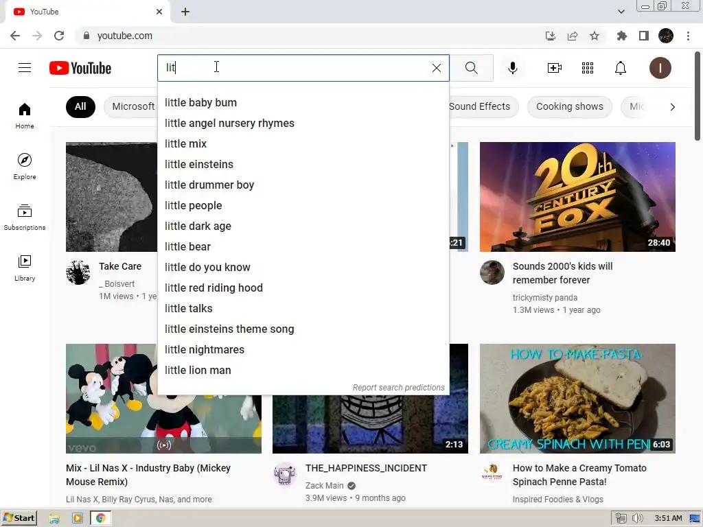This screenshot has height=527, width=703.
Task: Share this page from the address bar
Action: [573, 36]
